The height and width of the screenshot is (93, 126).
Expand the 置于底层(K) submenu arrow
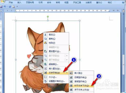point(67,60)
